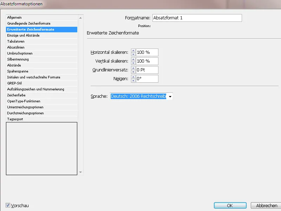Increase Horizontal skalieren with up arrow
The image size is (281, 211).
click(133, 51)
